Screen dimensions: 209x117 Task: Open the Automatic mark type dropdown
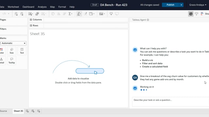tap(13, 43)
